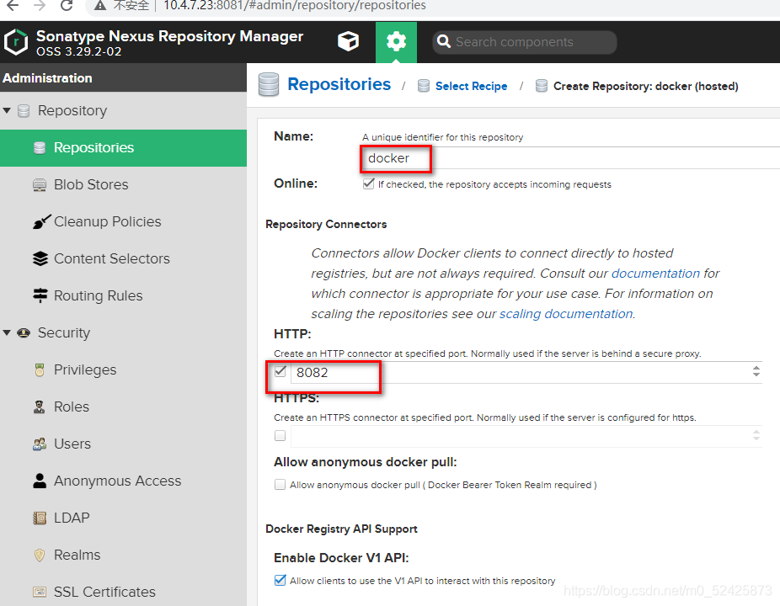780x606 pixels.
Task: Open Roles in the sidebar
Action: pos(123,407)
